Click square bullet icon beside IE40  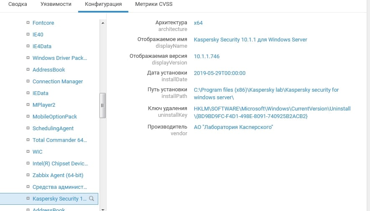click(x=28, y=34)
